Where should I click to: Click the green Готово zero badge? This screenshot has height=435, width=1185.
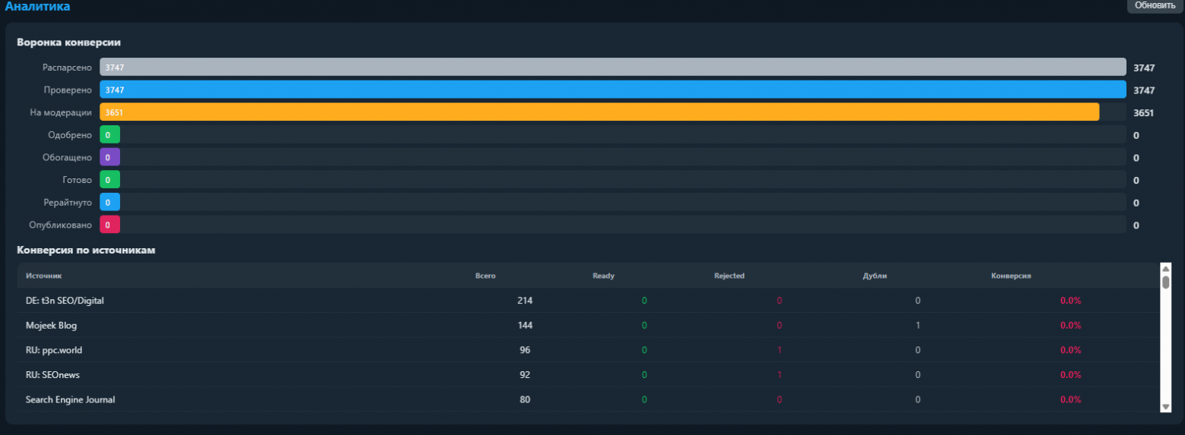(109, 180)
